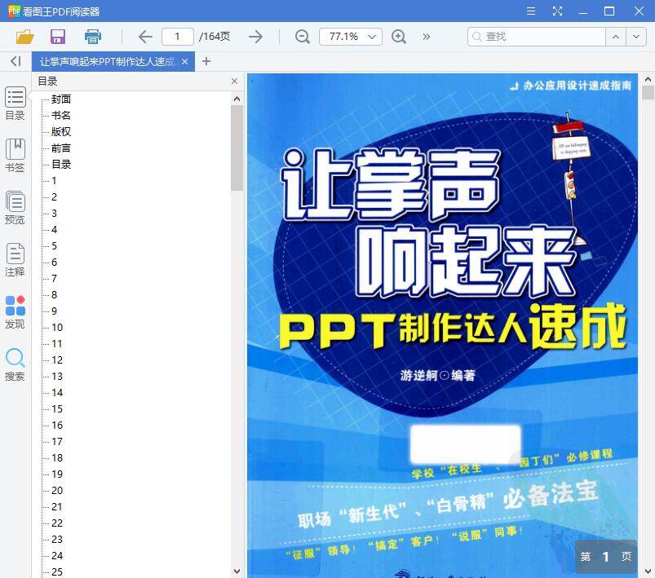This screenshot has width=655, height=578.
Task: Open the hamburger main menu in title bar
Action: click(531, 11)
